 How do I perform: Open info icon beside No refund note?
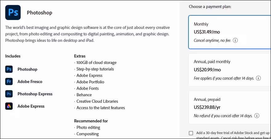(x=257, y=116)
